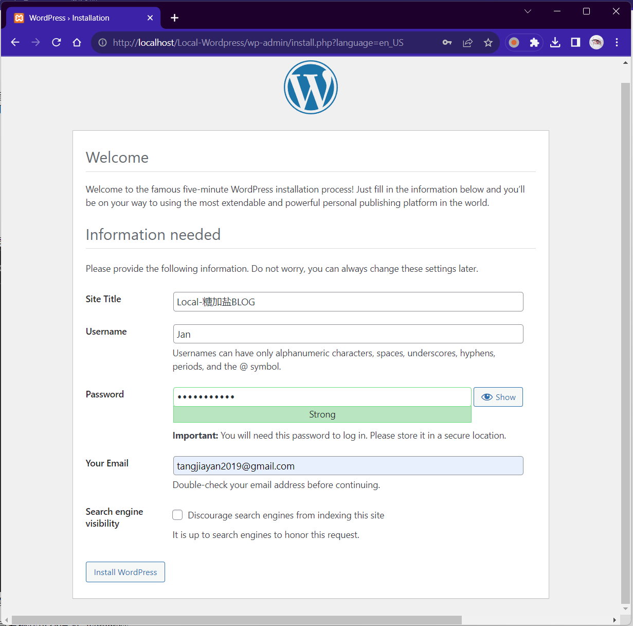The height and width of the screenshot is (626, 633).
Task: Go back to the previous page
Action: coord(15,43)
